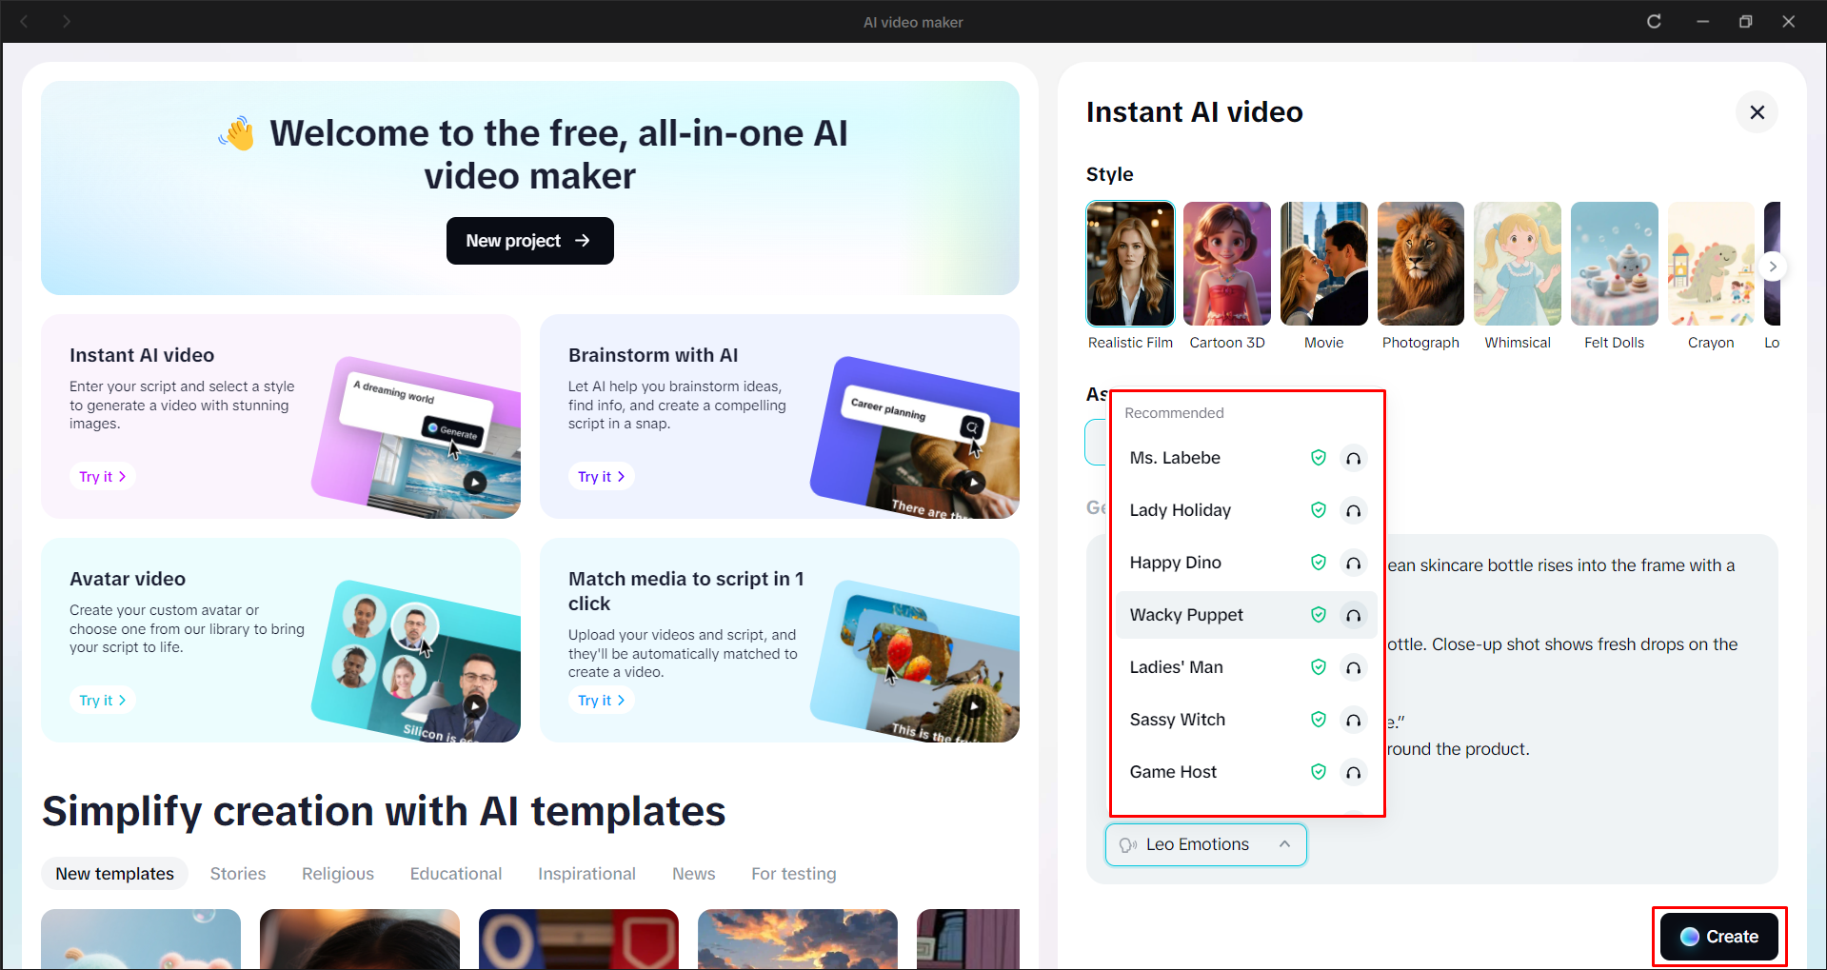Screen dimensions: 1827x970
Task: Click the green shield icon beside Sassy Witch
Action: tap(1319, 720)
